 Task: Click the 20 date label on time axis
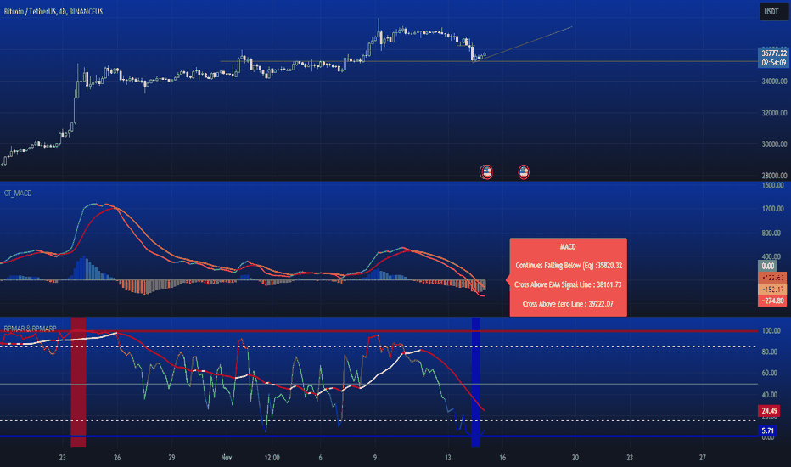point(575,458)
